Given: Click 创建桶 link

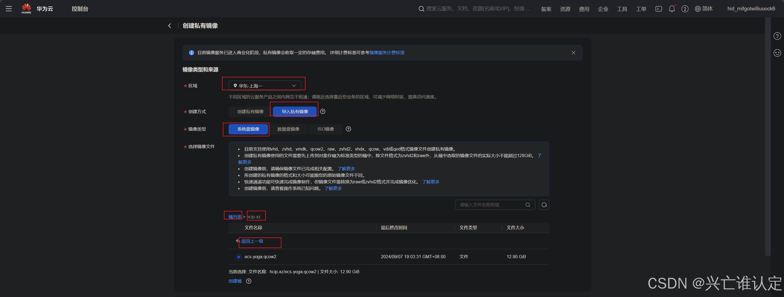Looking at the screenshot, I should [x=235, y=281].
